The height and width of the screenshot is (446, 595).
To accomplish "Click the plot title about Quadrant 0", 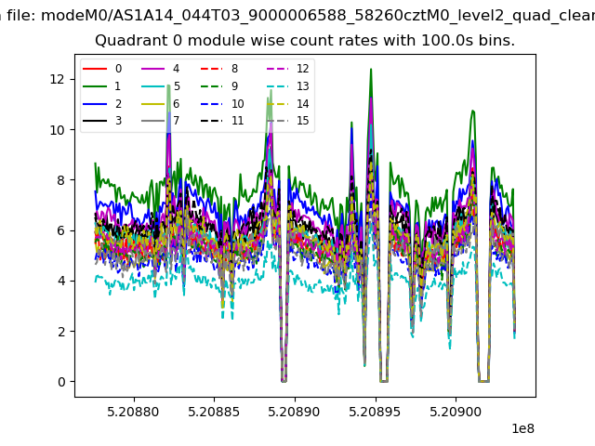I will click(305, 40).
